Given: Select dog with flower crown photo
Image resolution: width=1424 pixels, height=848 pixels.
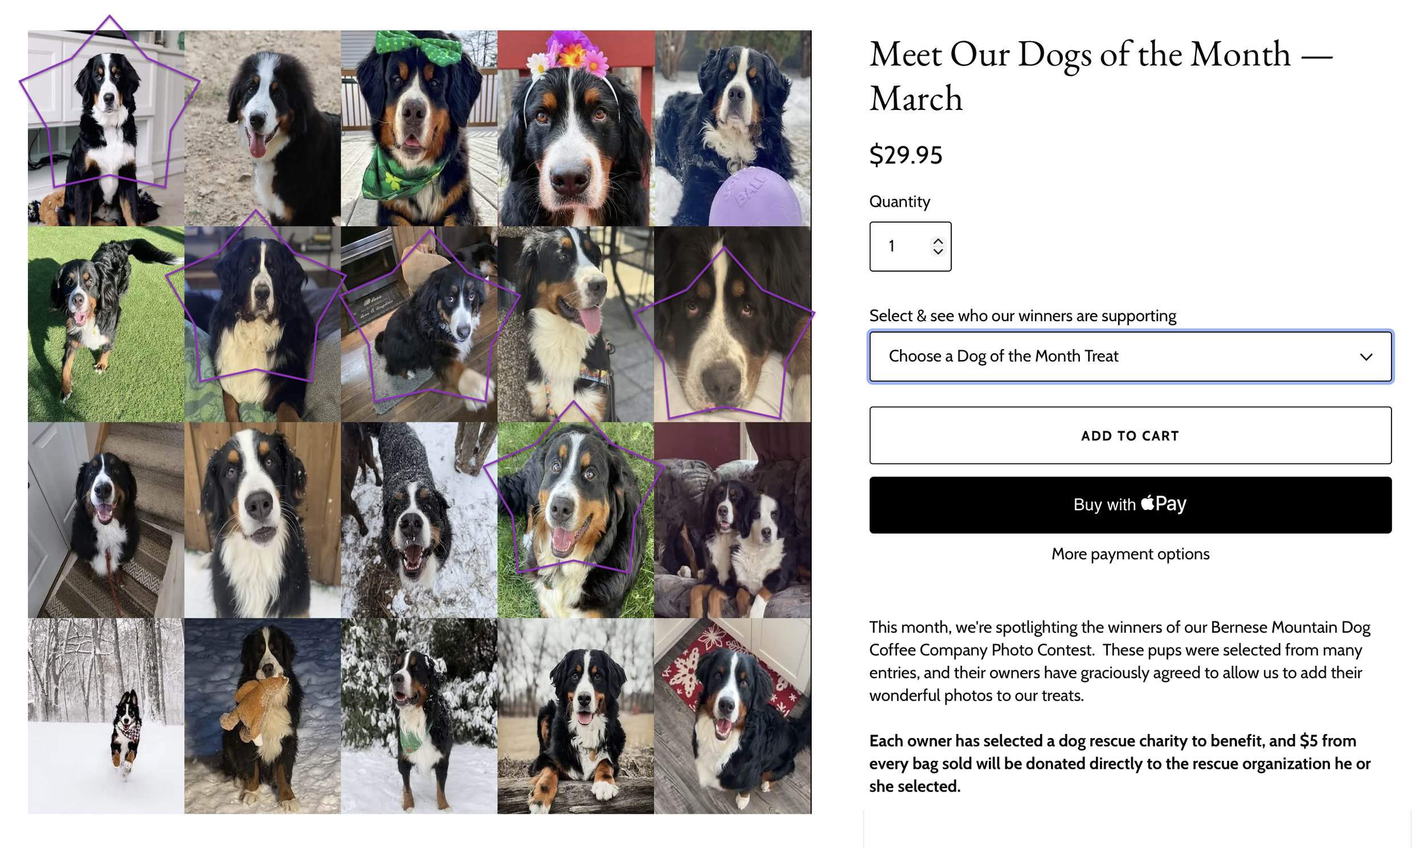Looking at the screenshot, I should [x=575, y=128].
